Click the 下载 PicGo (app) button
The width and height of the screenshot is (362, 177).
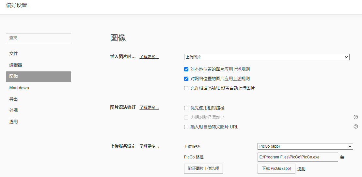pos(276,169)
